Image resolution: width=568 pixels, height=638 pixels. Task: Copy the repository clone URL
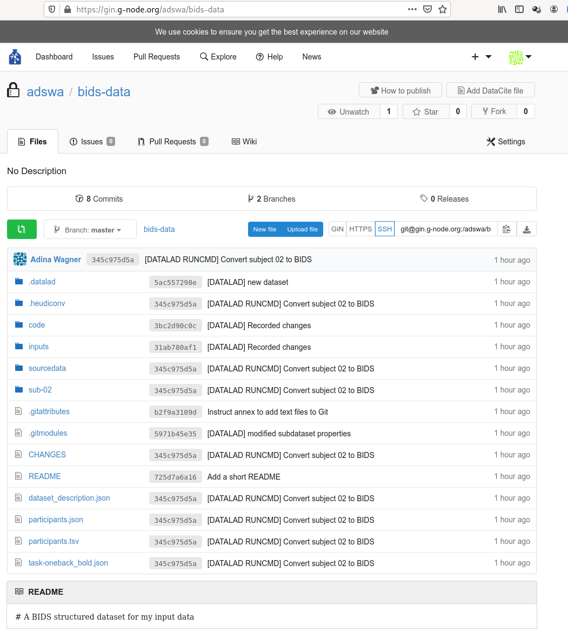[x=506, y=229]
